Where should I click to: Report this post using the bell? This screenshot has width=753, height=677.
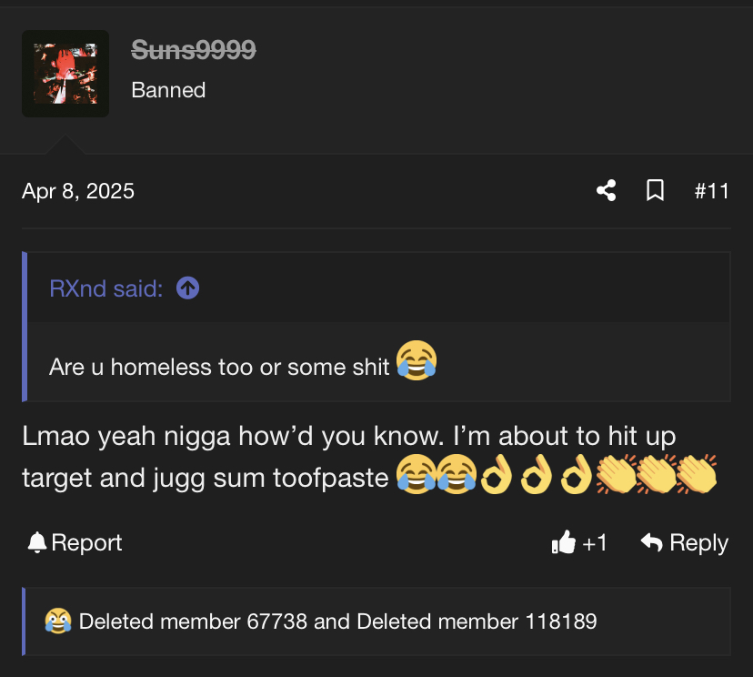75,543
